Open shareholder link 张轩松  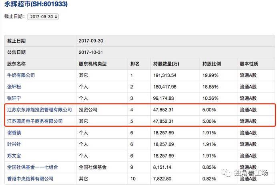point(14,87)
